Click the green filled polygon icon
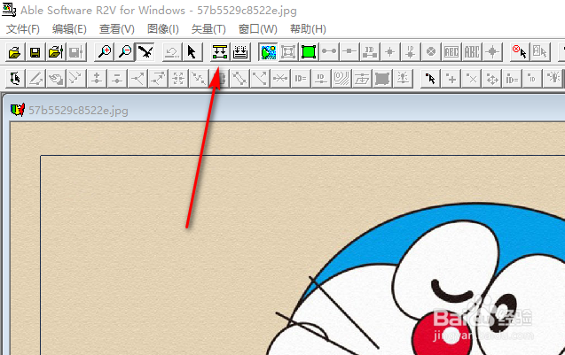The height and width of the screenshot is (355, 565). click(x=309, y=52)
